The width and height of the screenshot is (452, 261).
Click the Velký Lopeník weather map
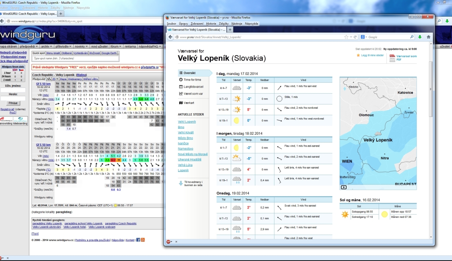[x=378, y=133]
